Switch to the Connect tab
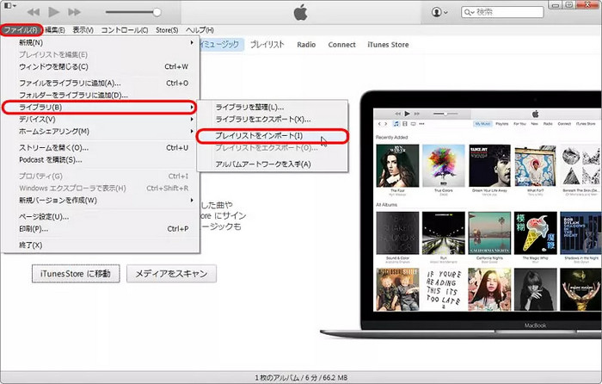Image resolution: width=602 pixels, height=384 pixels. coord(341,45)
